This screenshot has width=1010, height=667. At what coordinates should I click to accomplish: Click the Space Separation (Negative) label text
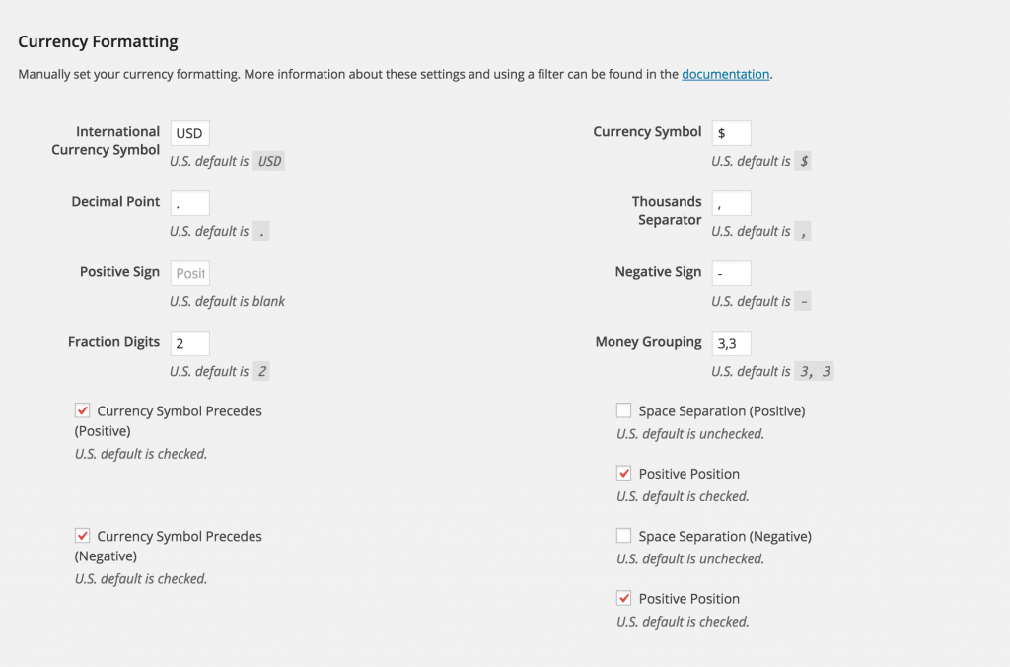724,537
